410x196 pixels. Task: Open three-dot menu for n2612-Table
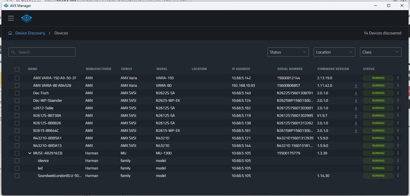coord(398,108)
